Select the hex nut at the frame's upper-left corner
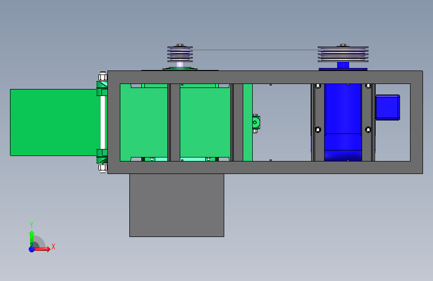This screenshot has height=281, width=433. click(103, 76)
